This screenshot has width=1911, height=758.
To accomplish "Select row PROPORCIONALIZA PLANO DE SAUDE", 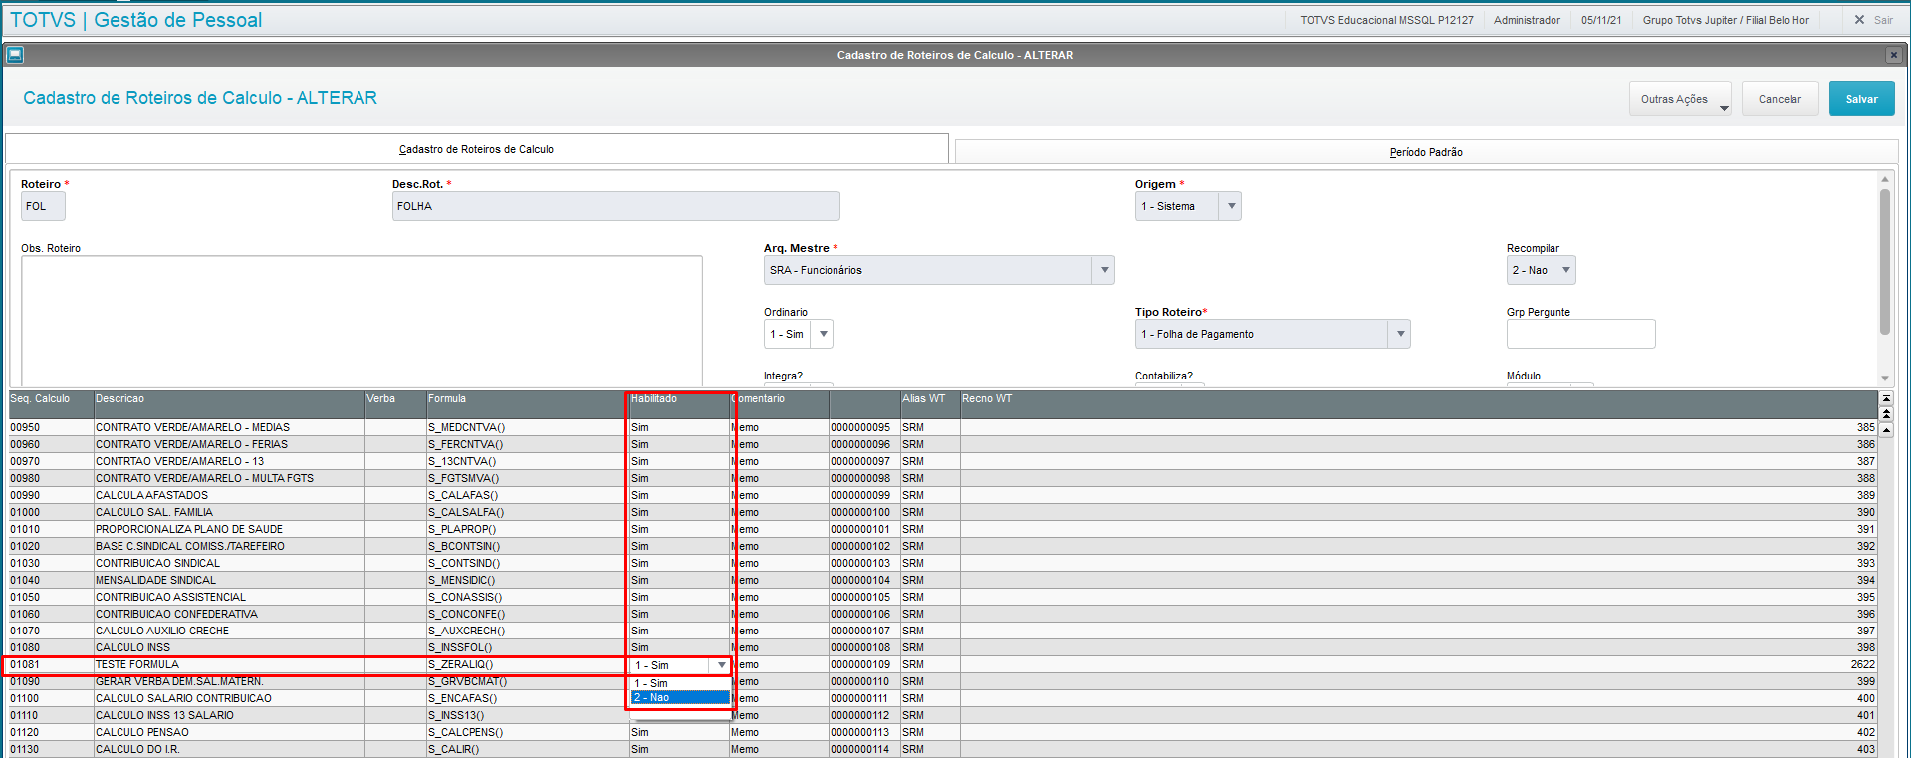I will pyautogui.click(x=942, y=530).
